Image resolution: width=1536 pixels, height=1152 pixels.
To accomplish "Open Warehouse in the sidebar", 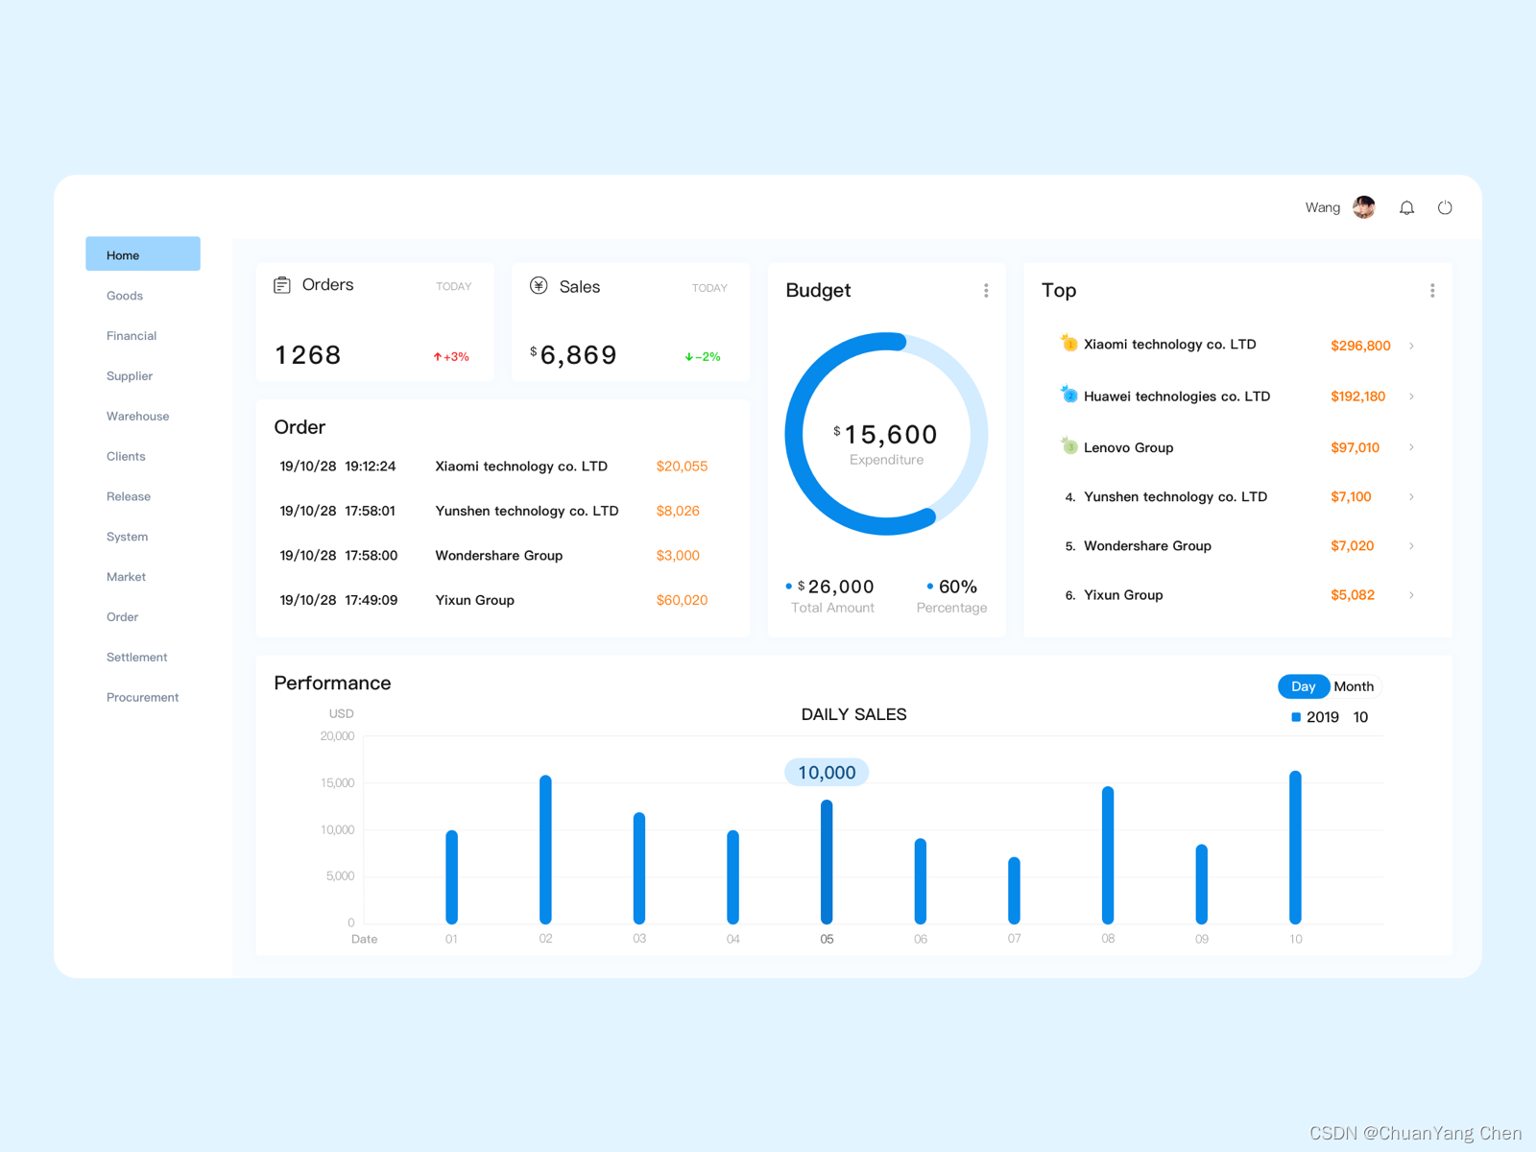I will click(138, 417).
